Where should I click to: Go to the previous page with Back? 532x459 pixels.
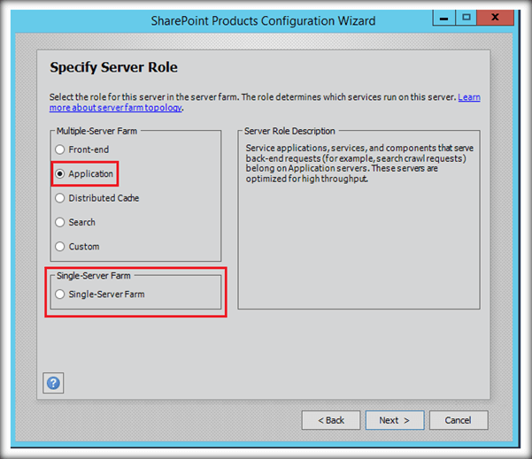click(331, 420)
